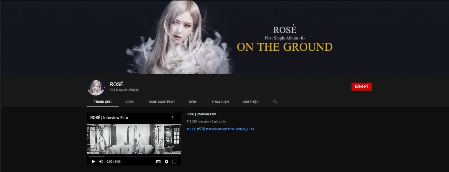Go to the KÊNH tab
This screenshot has width=449, height=172.
[193, 102]
